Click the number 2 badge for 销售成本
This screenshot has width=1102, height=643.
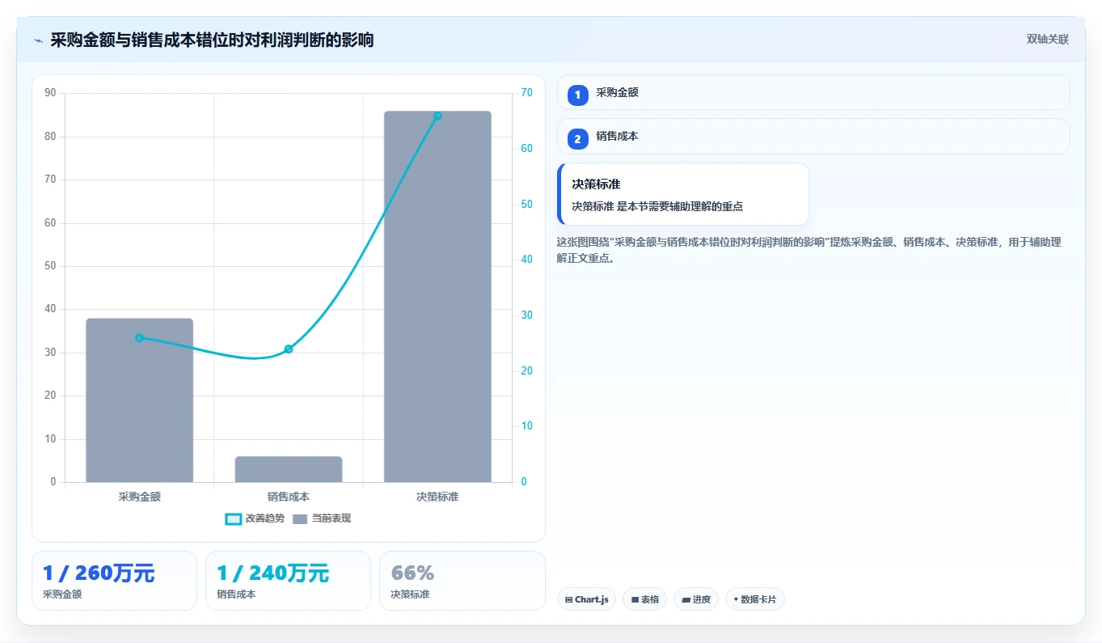(577, 140)
